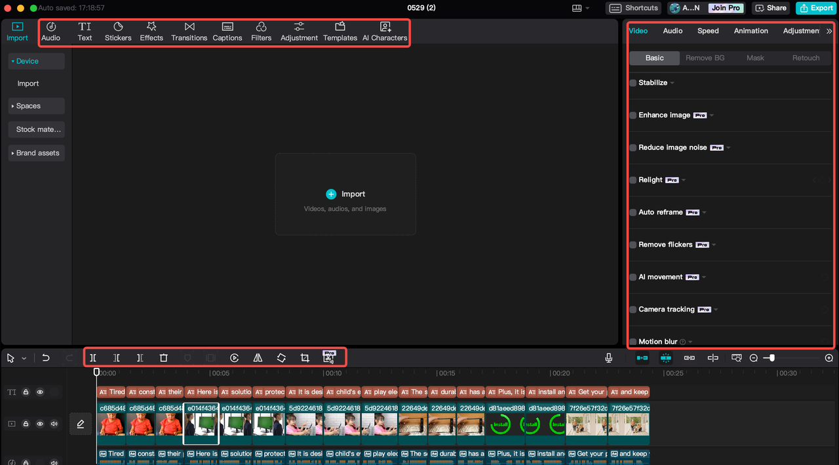This screenshot has height=465, width=839.
Task: Click the microphone Record voiceover icon
Action: (x=609, y=358)
